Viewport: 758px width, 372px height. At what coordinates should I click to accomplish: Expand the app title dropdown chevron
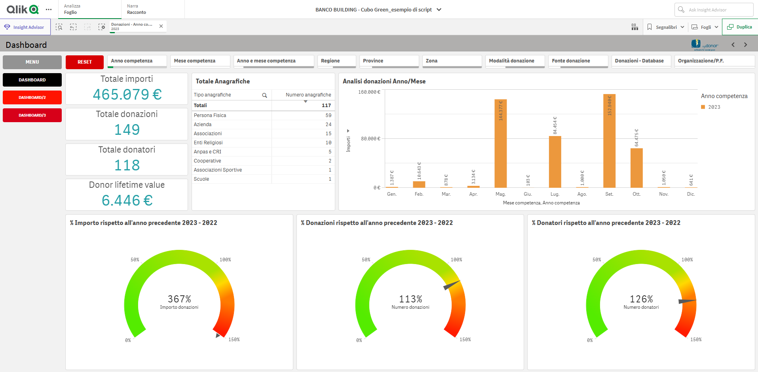pos(439,10)
